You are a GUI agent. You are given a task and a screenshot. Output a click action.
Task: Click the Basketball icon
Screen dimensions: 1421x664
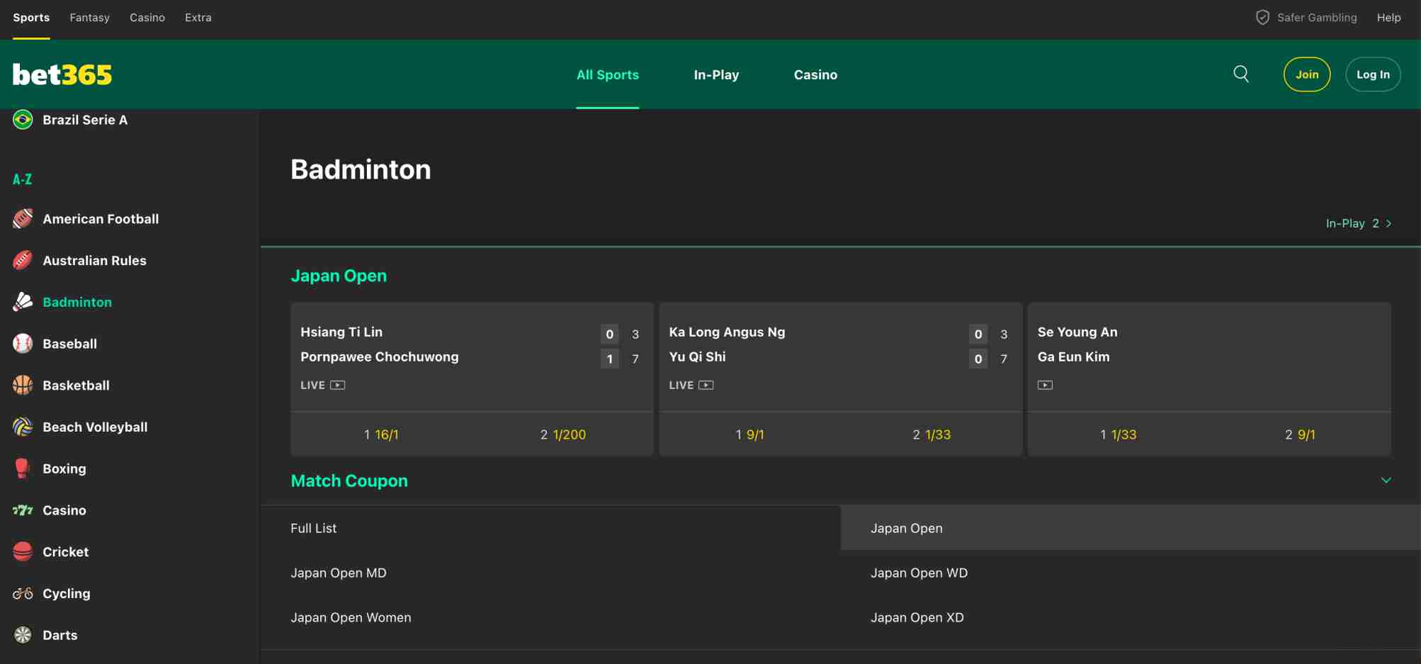click(23, 386)
